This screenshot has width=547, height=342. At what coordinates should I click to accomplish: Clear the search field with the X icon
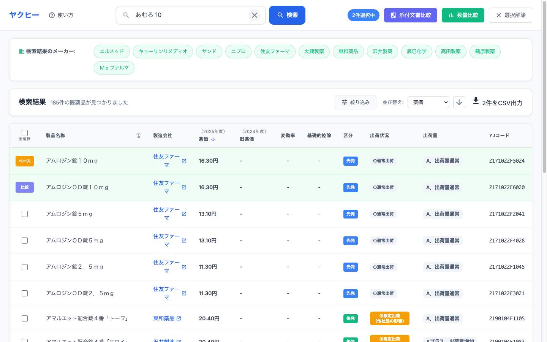[255, 15]
